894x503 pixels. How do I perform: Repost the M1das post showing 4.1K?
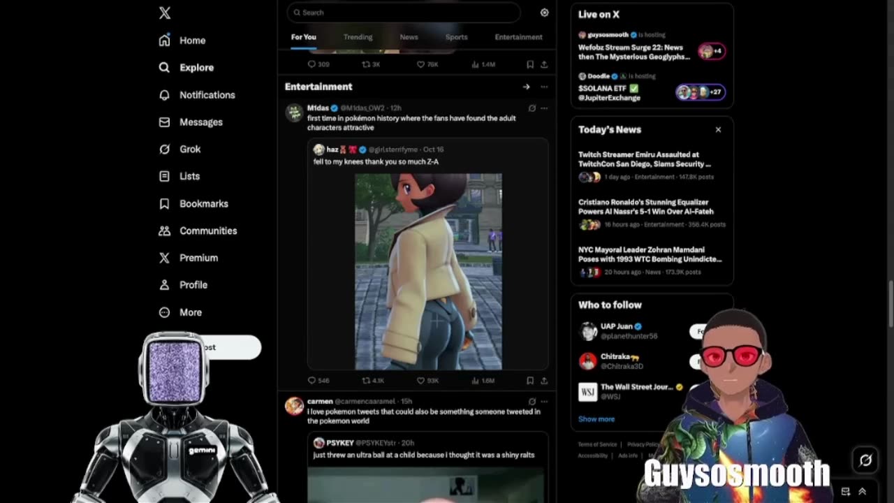[x=373, y=381]
